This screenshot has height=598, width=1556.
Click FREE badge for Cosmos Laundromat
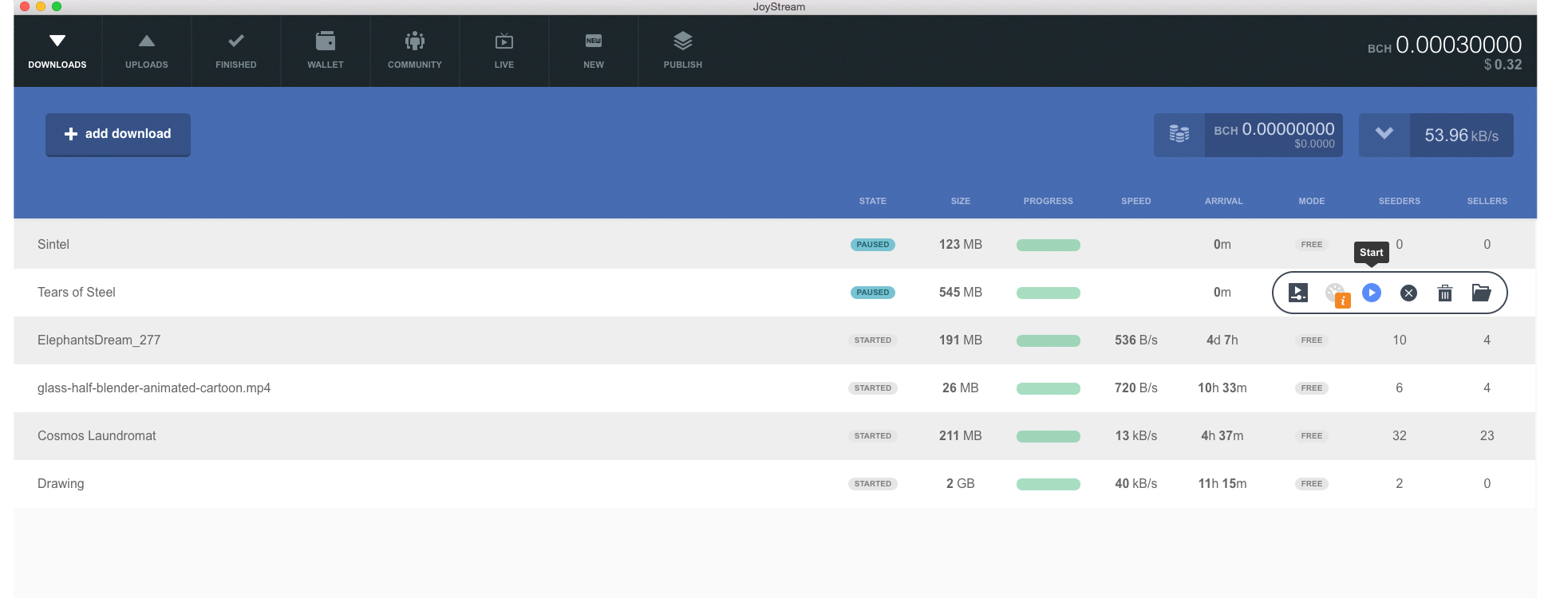click(1312, 436)
